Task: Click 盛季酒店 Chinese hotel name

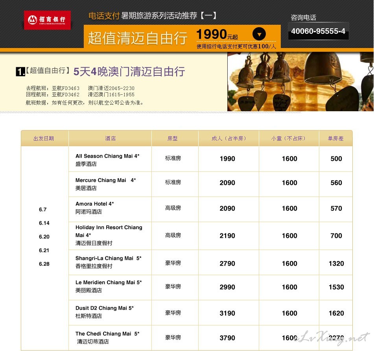Action: coord(86,164)
